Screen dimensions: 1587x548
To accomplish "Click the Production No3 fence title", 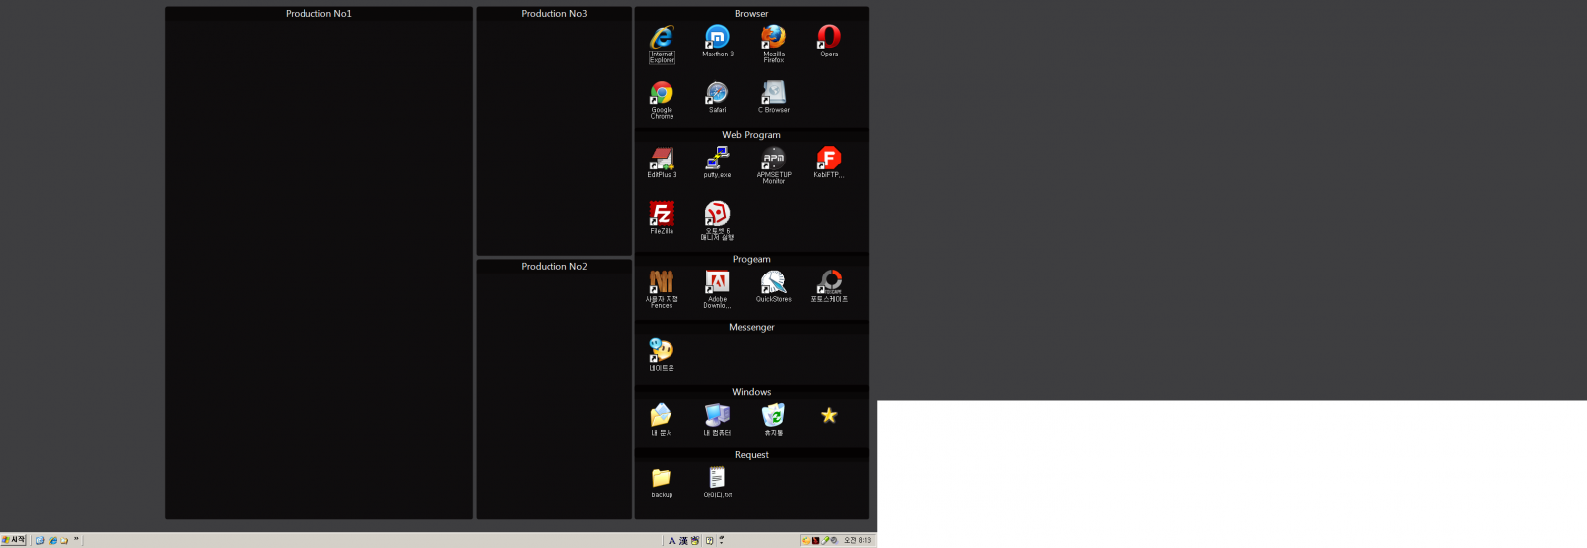I will point(553,14).
